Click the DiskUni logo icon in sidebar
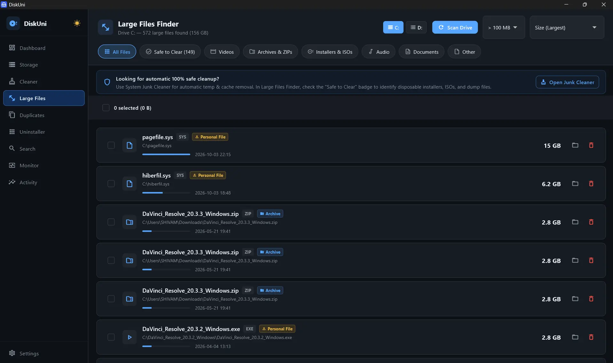The width and height of the screenshot is (613, 363). 13,24
